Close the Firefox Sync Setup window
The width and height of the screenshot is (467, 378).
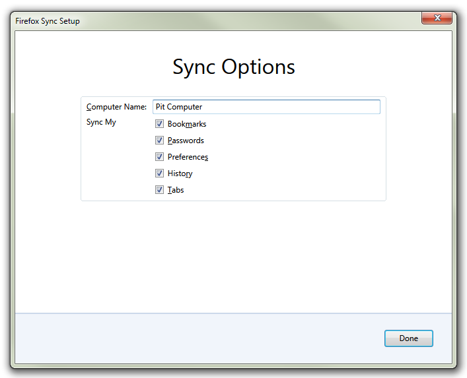437,18
